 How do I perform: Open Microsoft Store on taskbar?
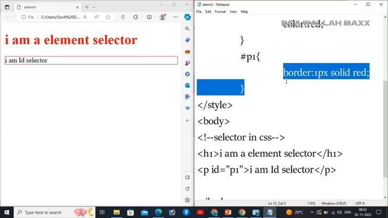pos(130,213)
